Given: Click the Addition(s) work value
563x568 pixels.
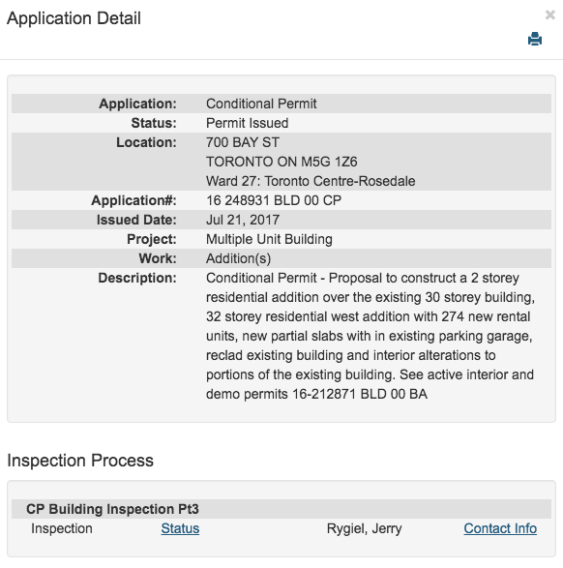Looking at the screenshot, I should click(238, 258).
